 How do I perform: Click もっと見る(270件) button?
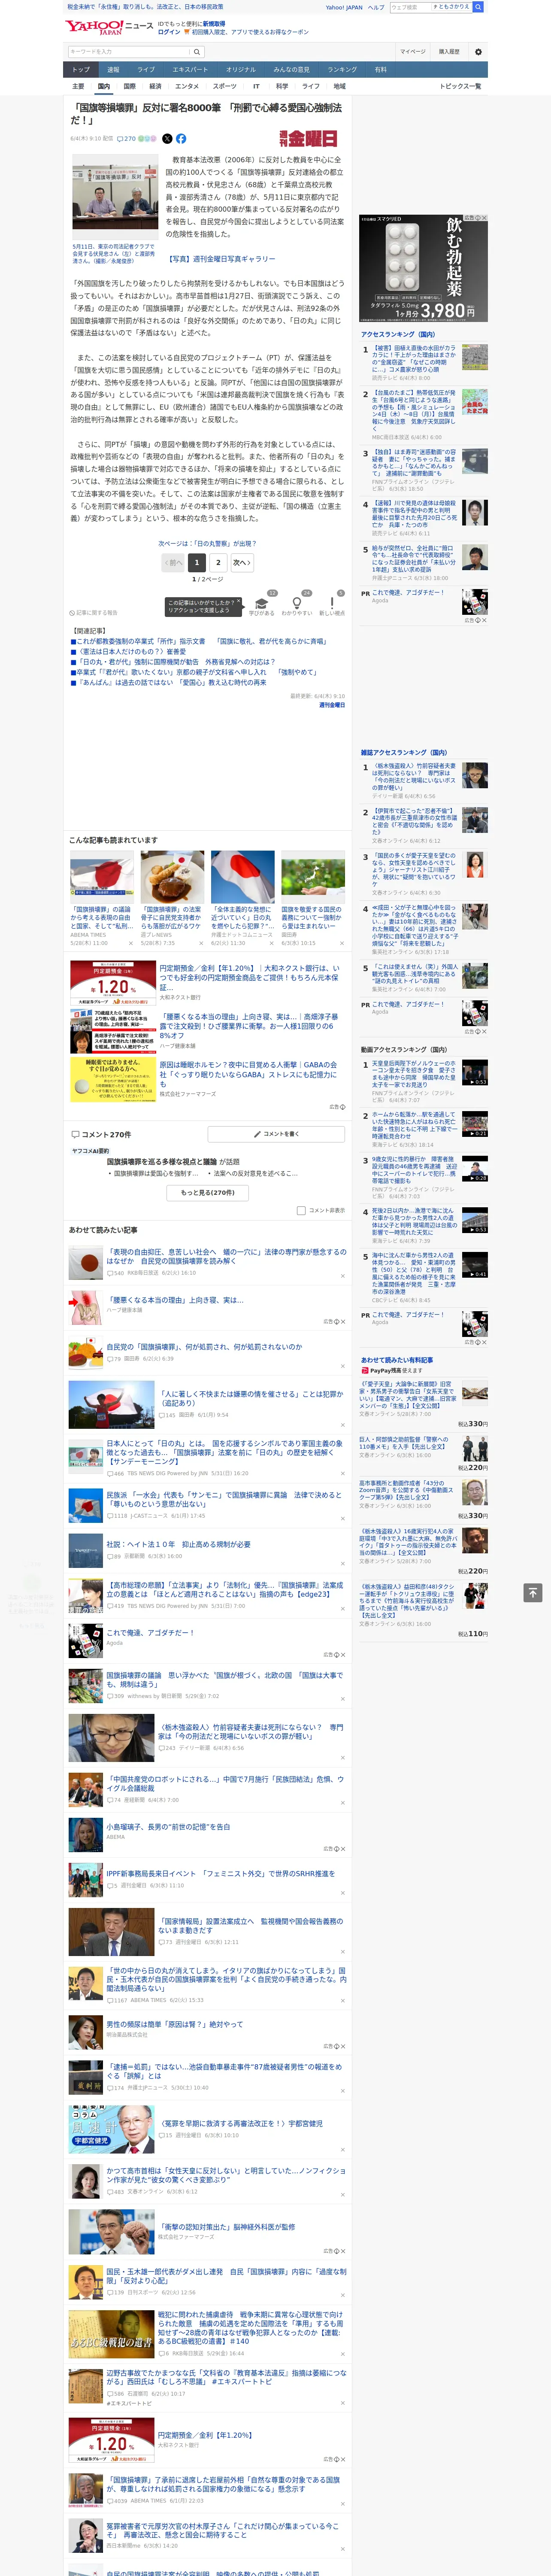click(x=208, y=1193)
